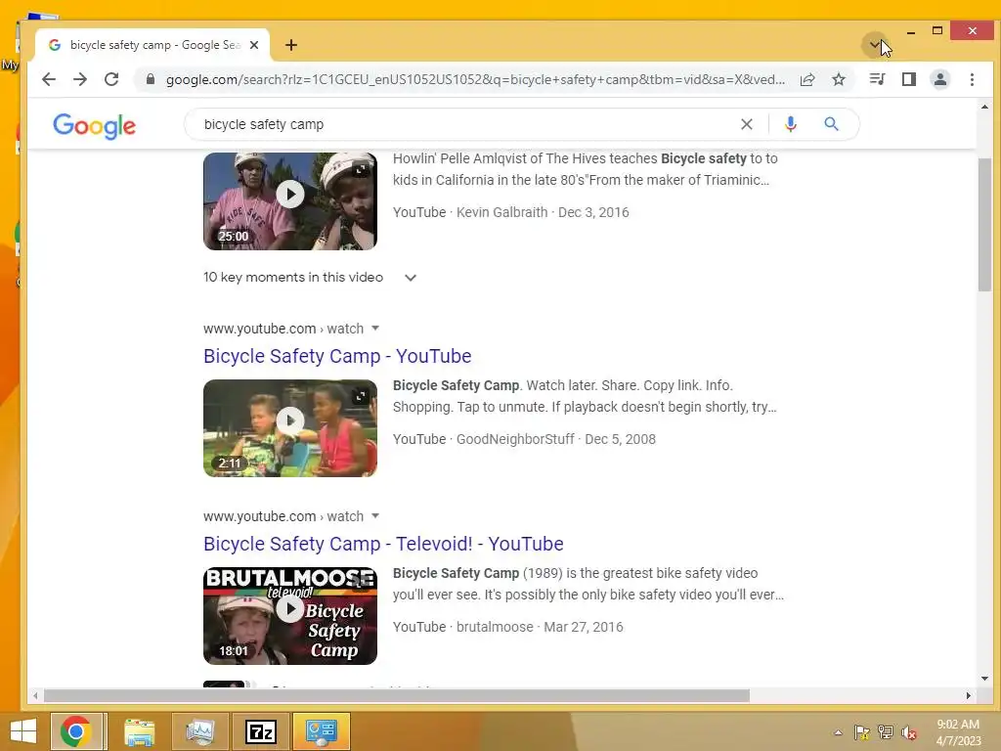This screenshot has width=1001, height=751.
Task: Play the 25:00 Kevin Galbraith video
Action: click(x=289, y=194)
